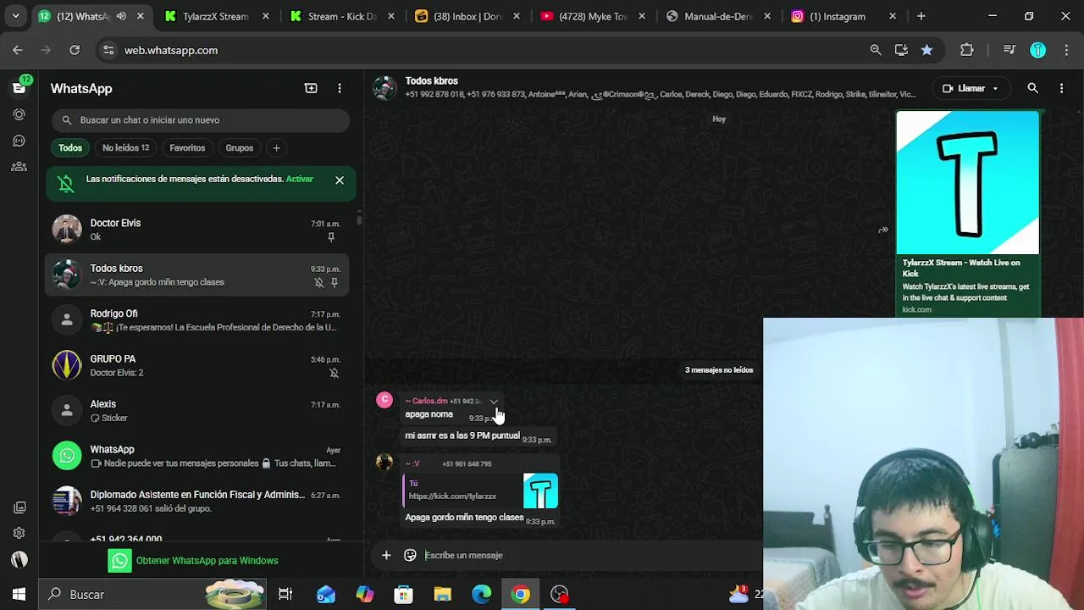The width and height of the screenshot is (1084, 610).
Task: Search within the Todos kbros conversation
Action: point(1032,88)
